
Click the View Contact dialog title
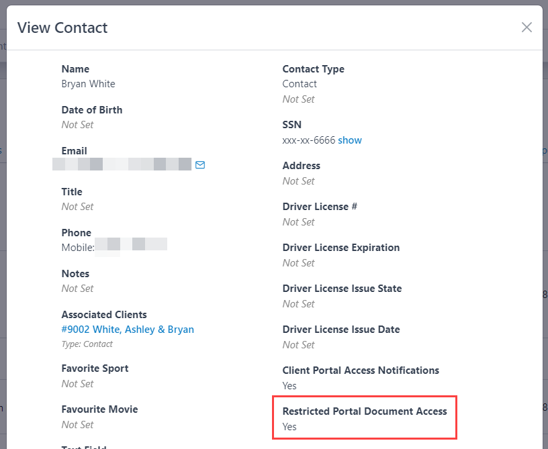[x=62, y=28]
